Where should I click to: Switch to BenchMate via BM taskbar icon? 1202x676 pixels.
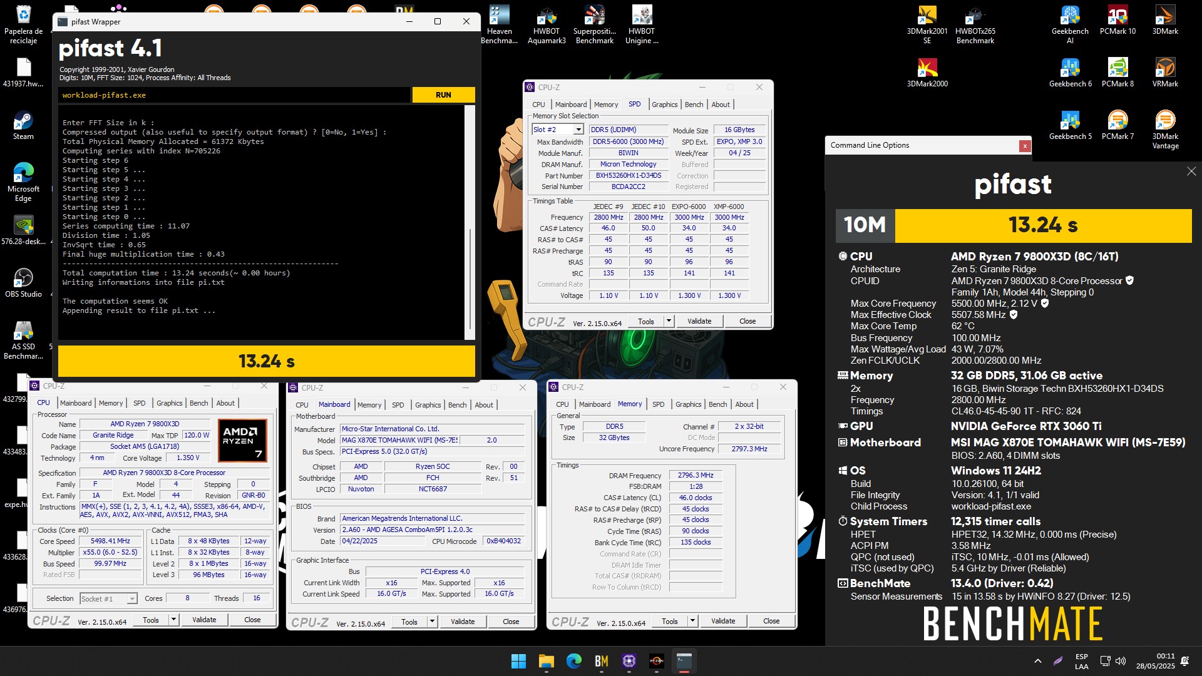(x=602, y=661)
